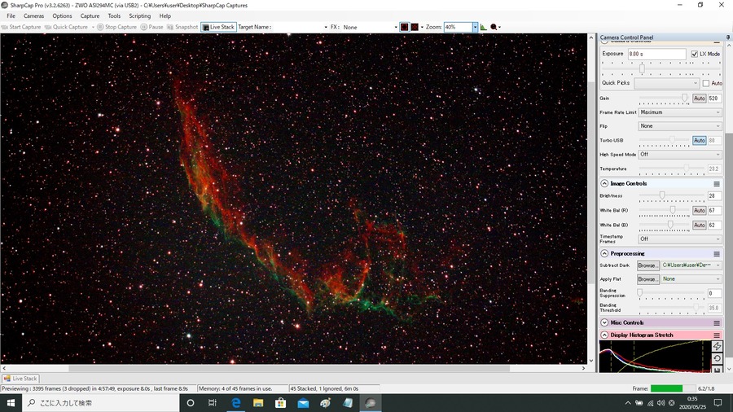Open the Tools menu

pos(114,16)
